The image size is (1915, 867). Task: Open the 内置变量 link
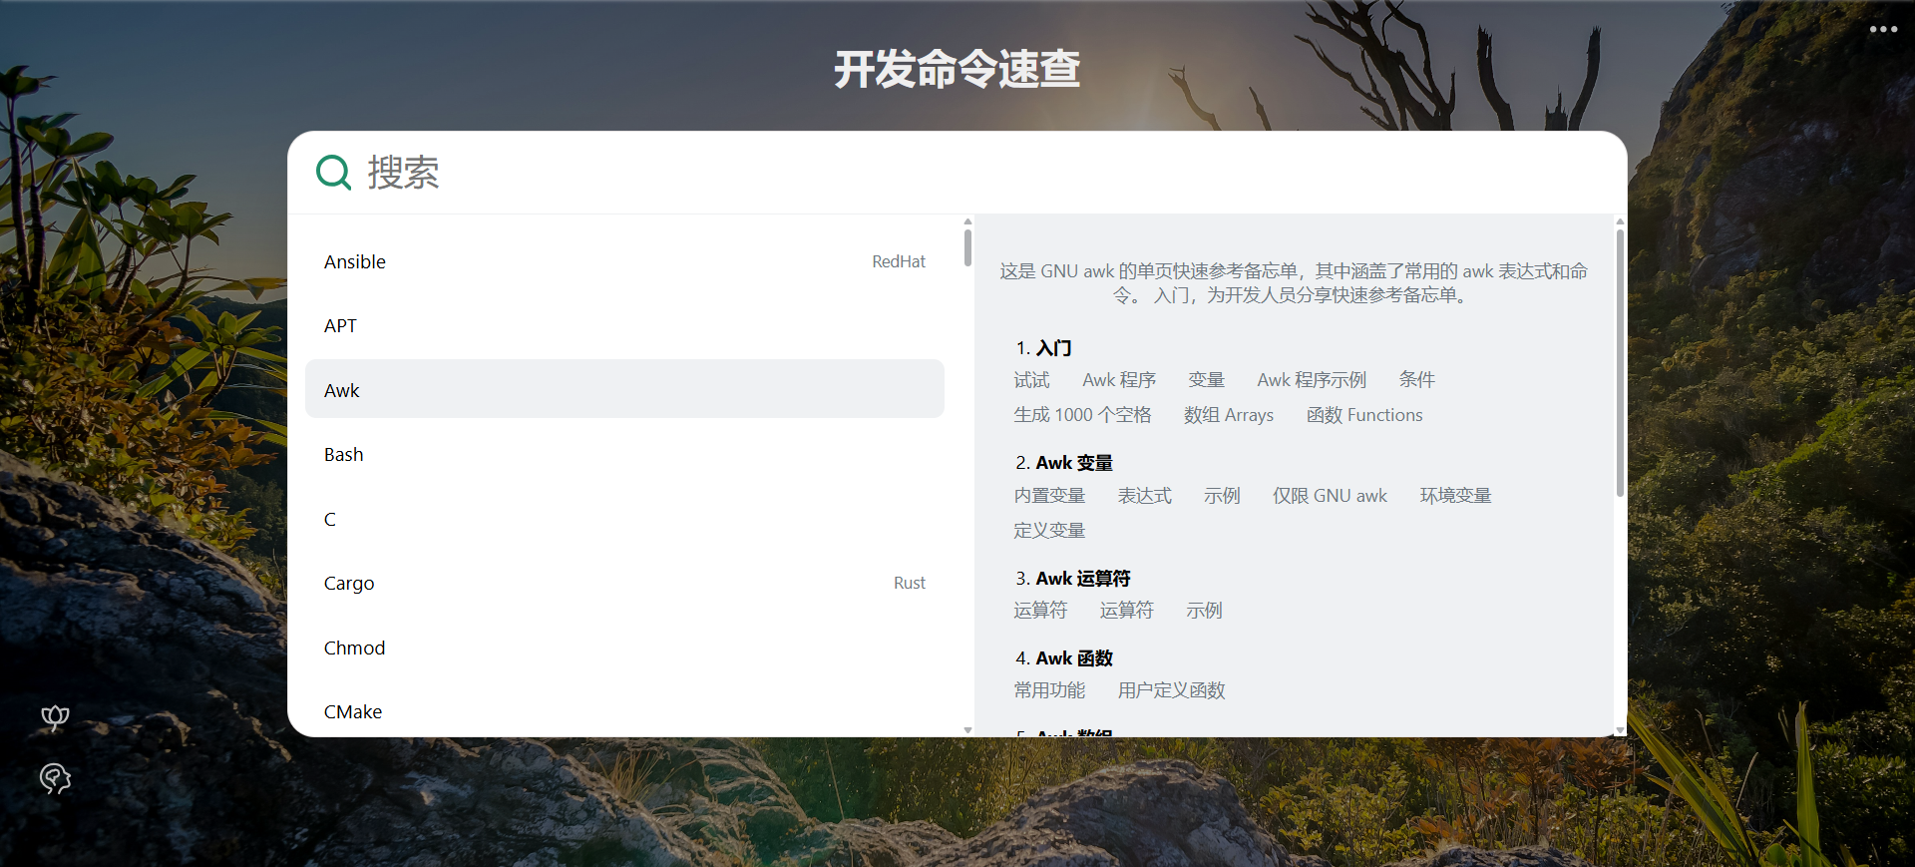(1049, 496)
